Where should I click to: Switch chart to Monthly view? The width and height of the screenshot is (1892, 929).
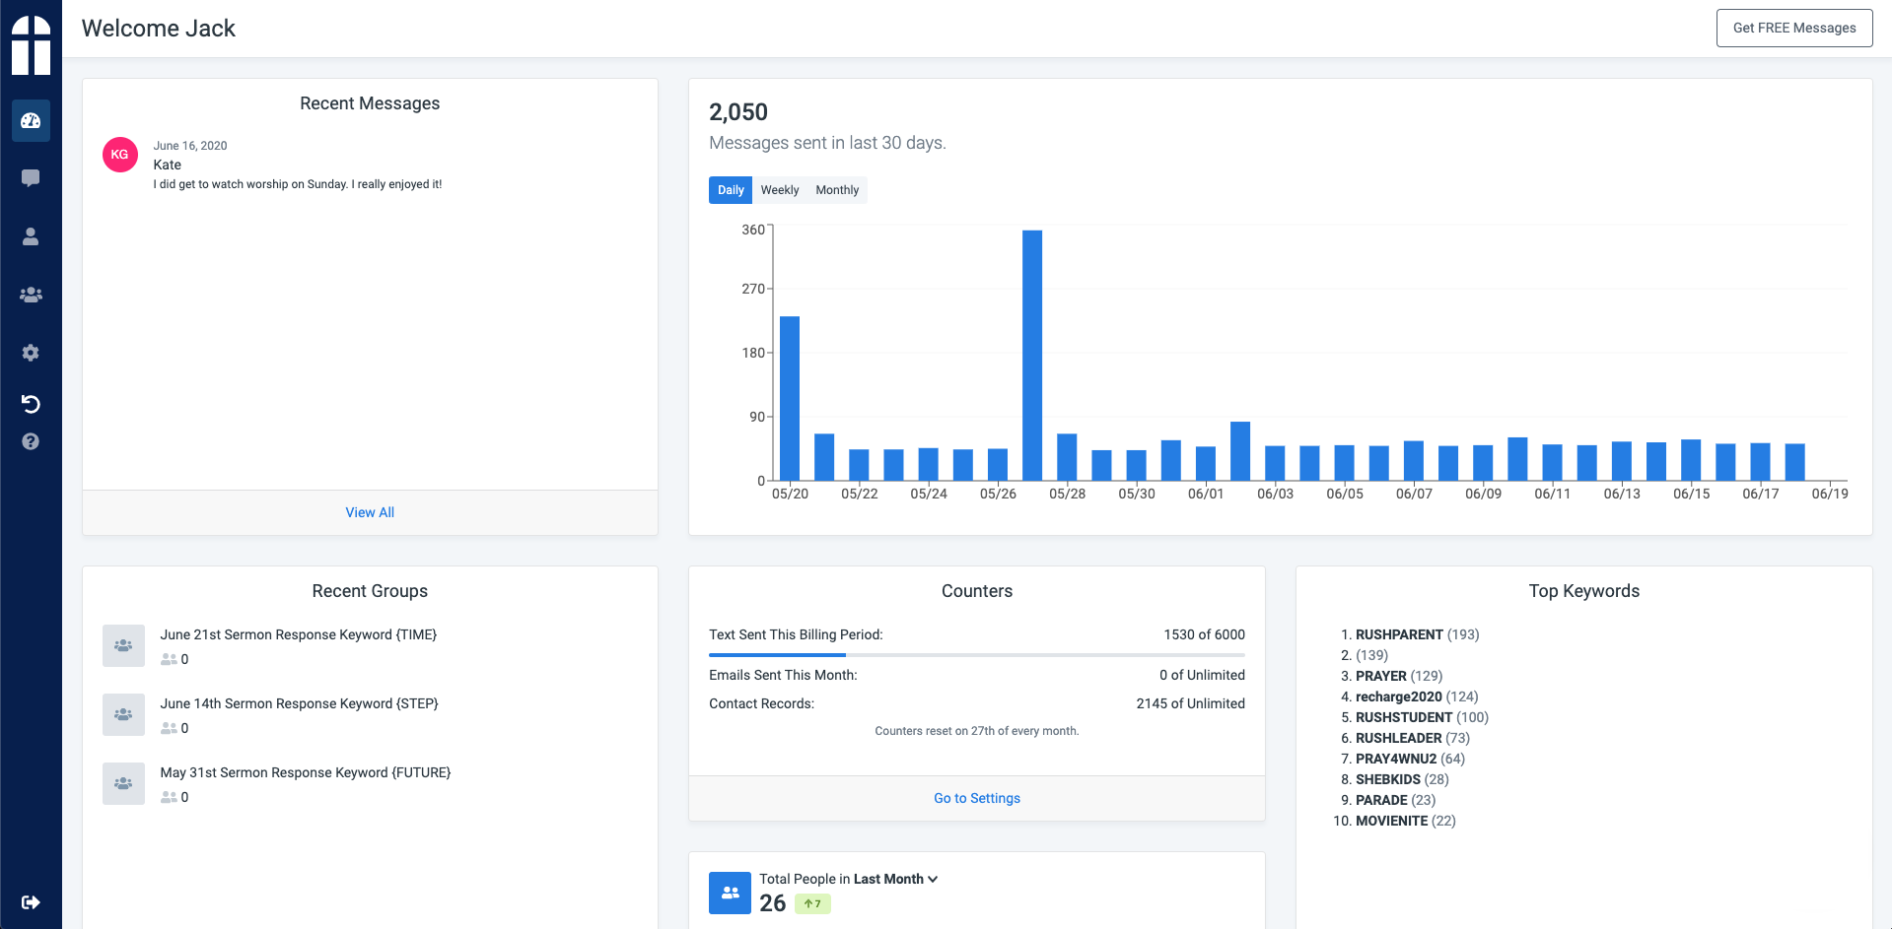[837, 190]
